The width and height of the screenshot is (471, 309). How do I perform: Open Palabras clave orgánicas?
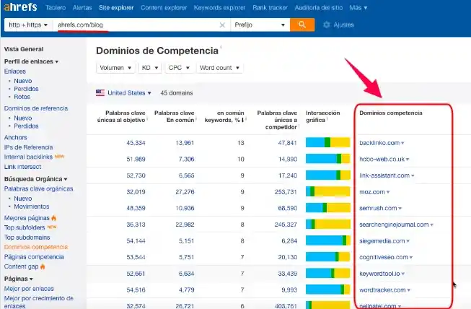click(39, 188)
